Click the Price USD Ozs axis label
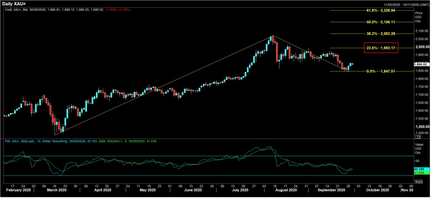Image resolution: width=431 pixels, height=198 pixels. coord(418,17)
